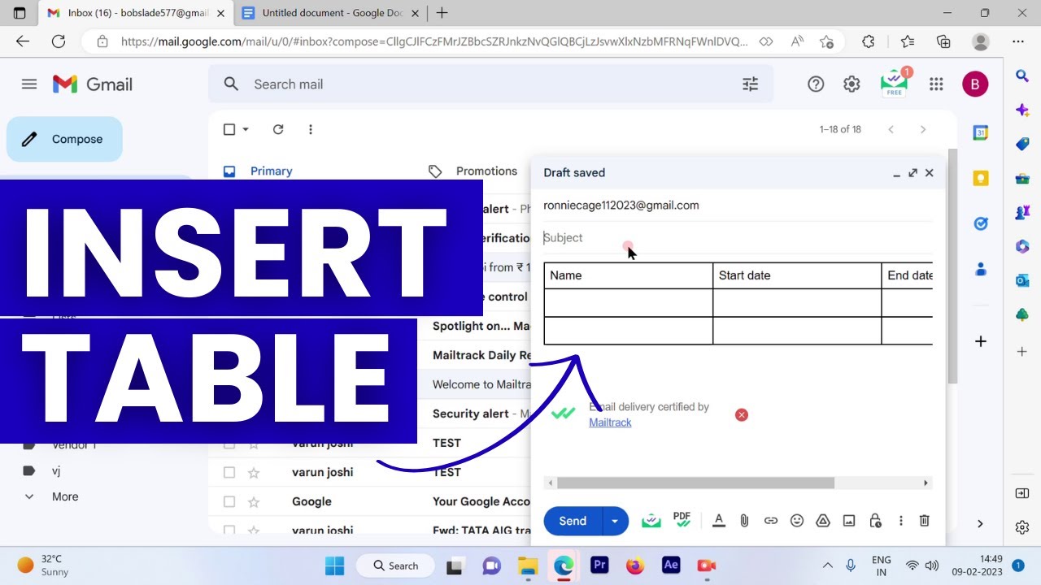Open Google Tasks in side panel
The image size is (1041, 585).
point(981,223)
